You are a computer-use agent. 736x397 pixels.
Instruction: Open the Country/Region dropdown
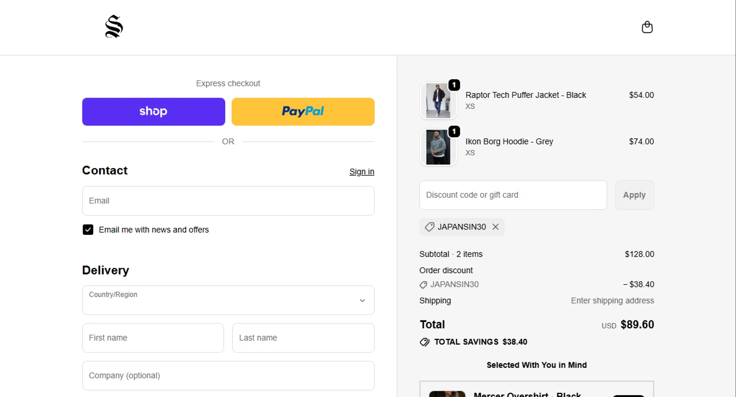(228, 300)
